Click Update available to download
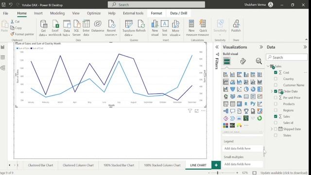The height and width of the screenshot is (175, 311). (x=284, y=173)
